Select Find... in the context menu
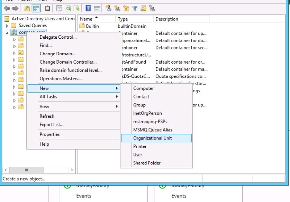The width and height of the screenshot is (290, 202). click(46, 45)
